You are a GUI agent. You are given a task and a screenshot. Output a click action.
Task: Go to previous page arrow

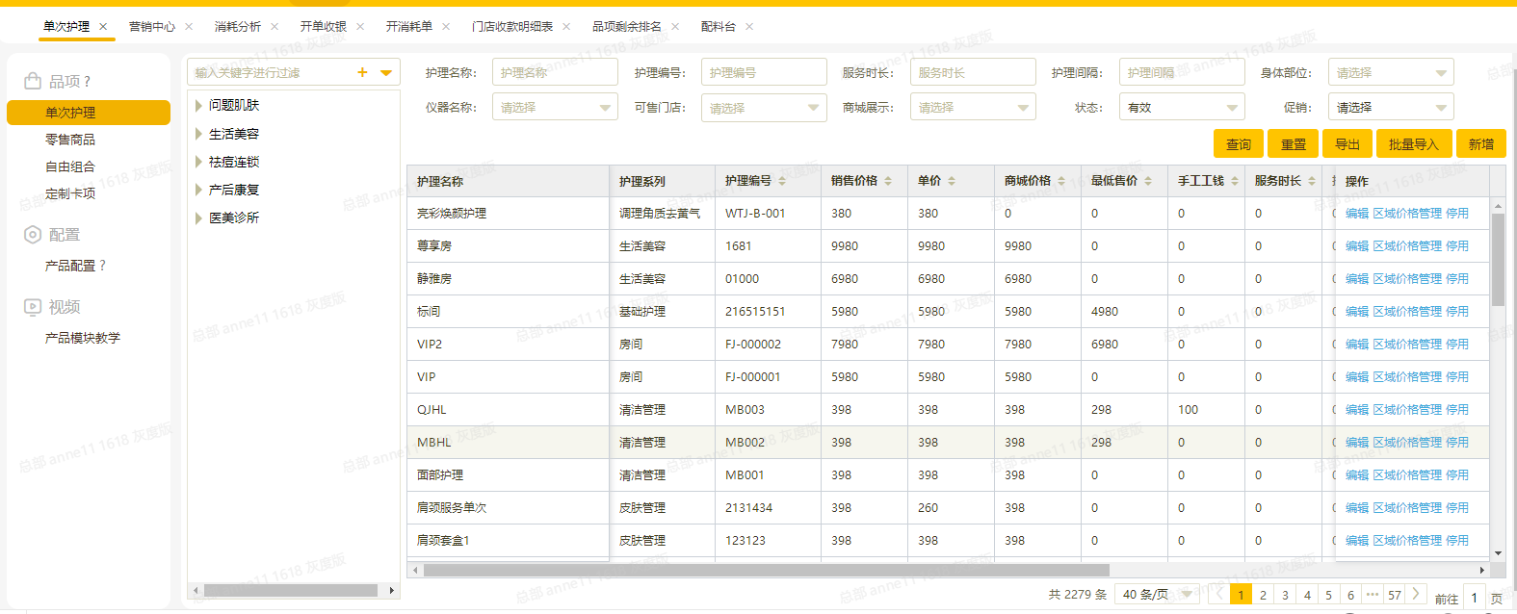click(x=1218, y=594)
